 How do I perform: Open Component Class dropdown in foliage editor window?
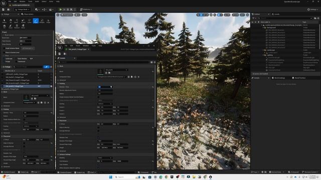pyautogui.click(x=112, y=77)
